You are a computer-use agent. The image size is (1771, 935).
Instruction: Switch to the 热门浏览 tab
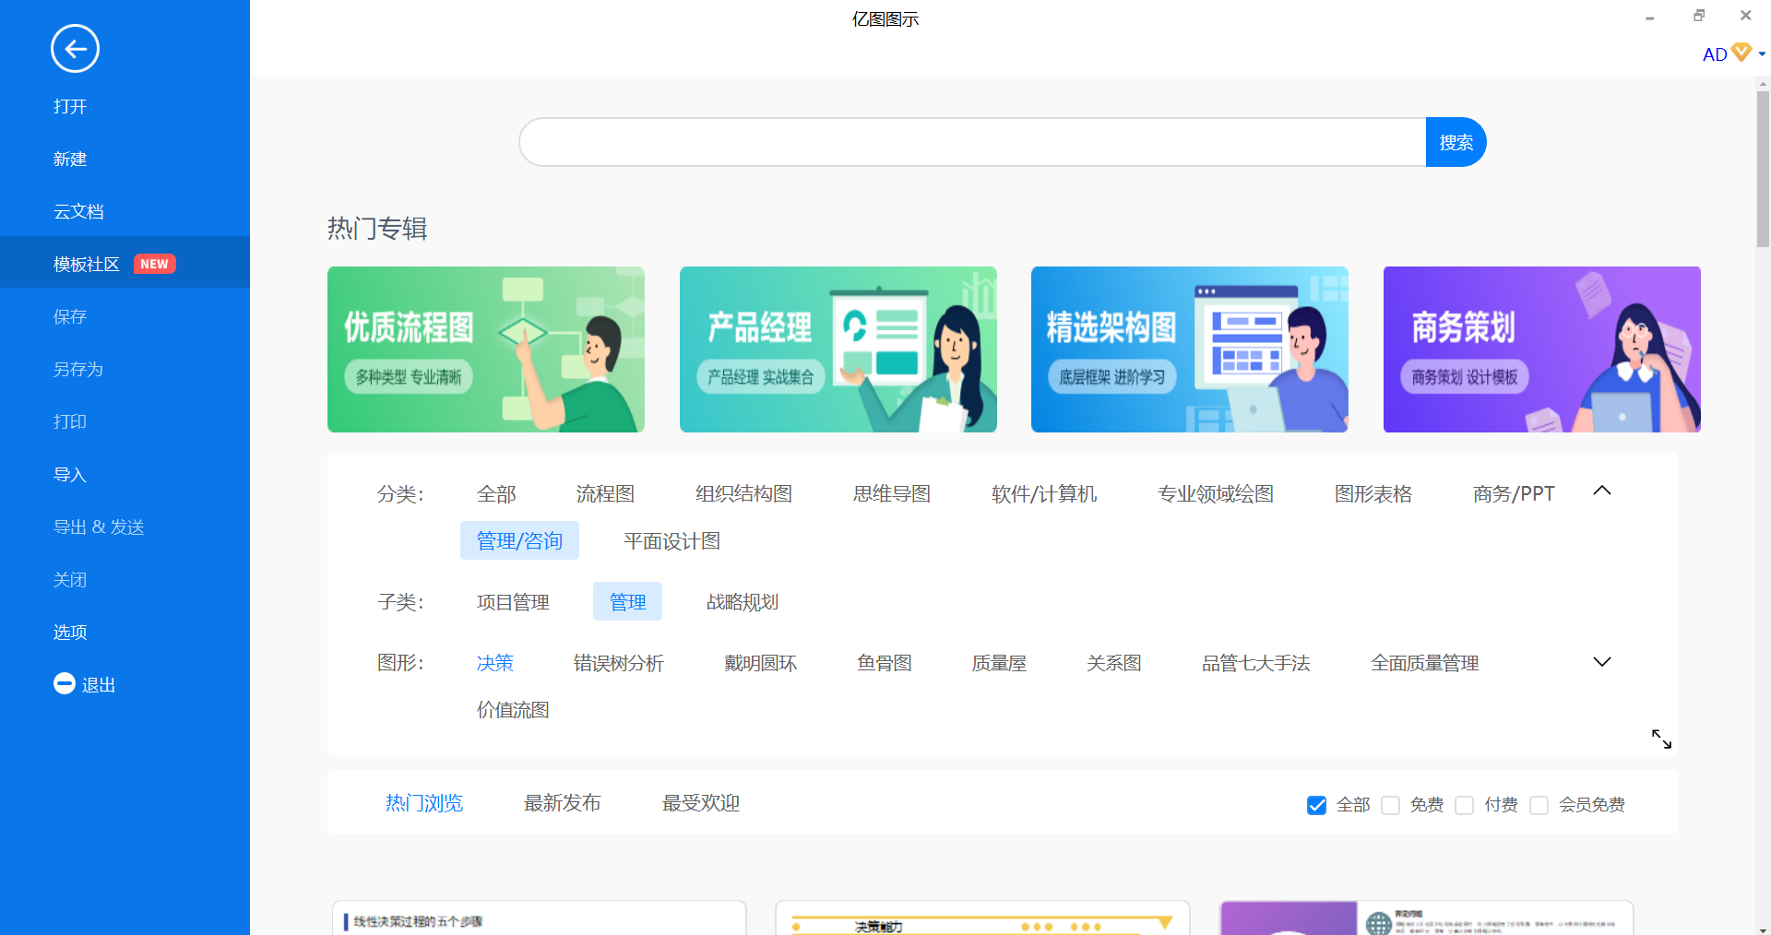tap(424, 803)
